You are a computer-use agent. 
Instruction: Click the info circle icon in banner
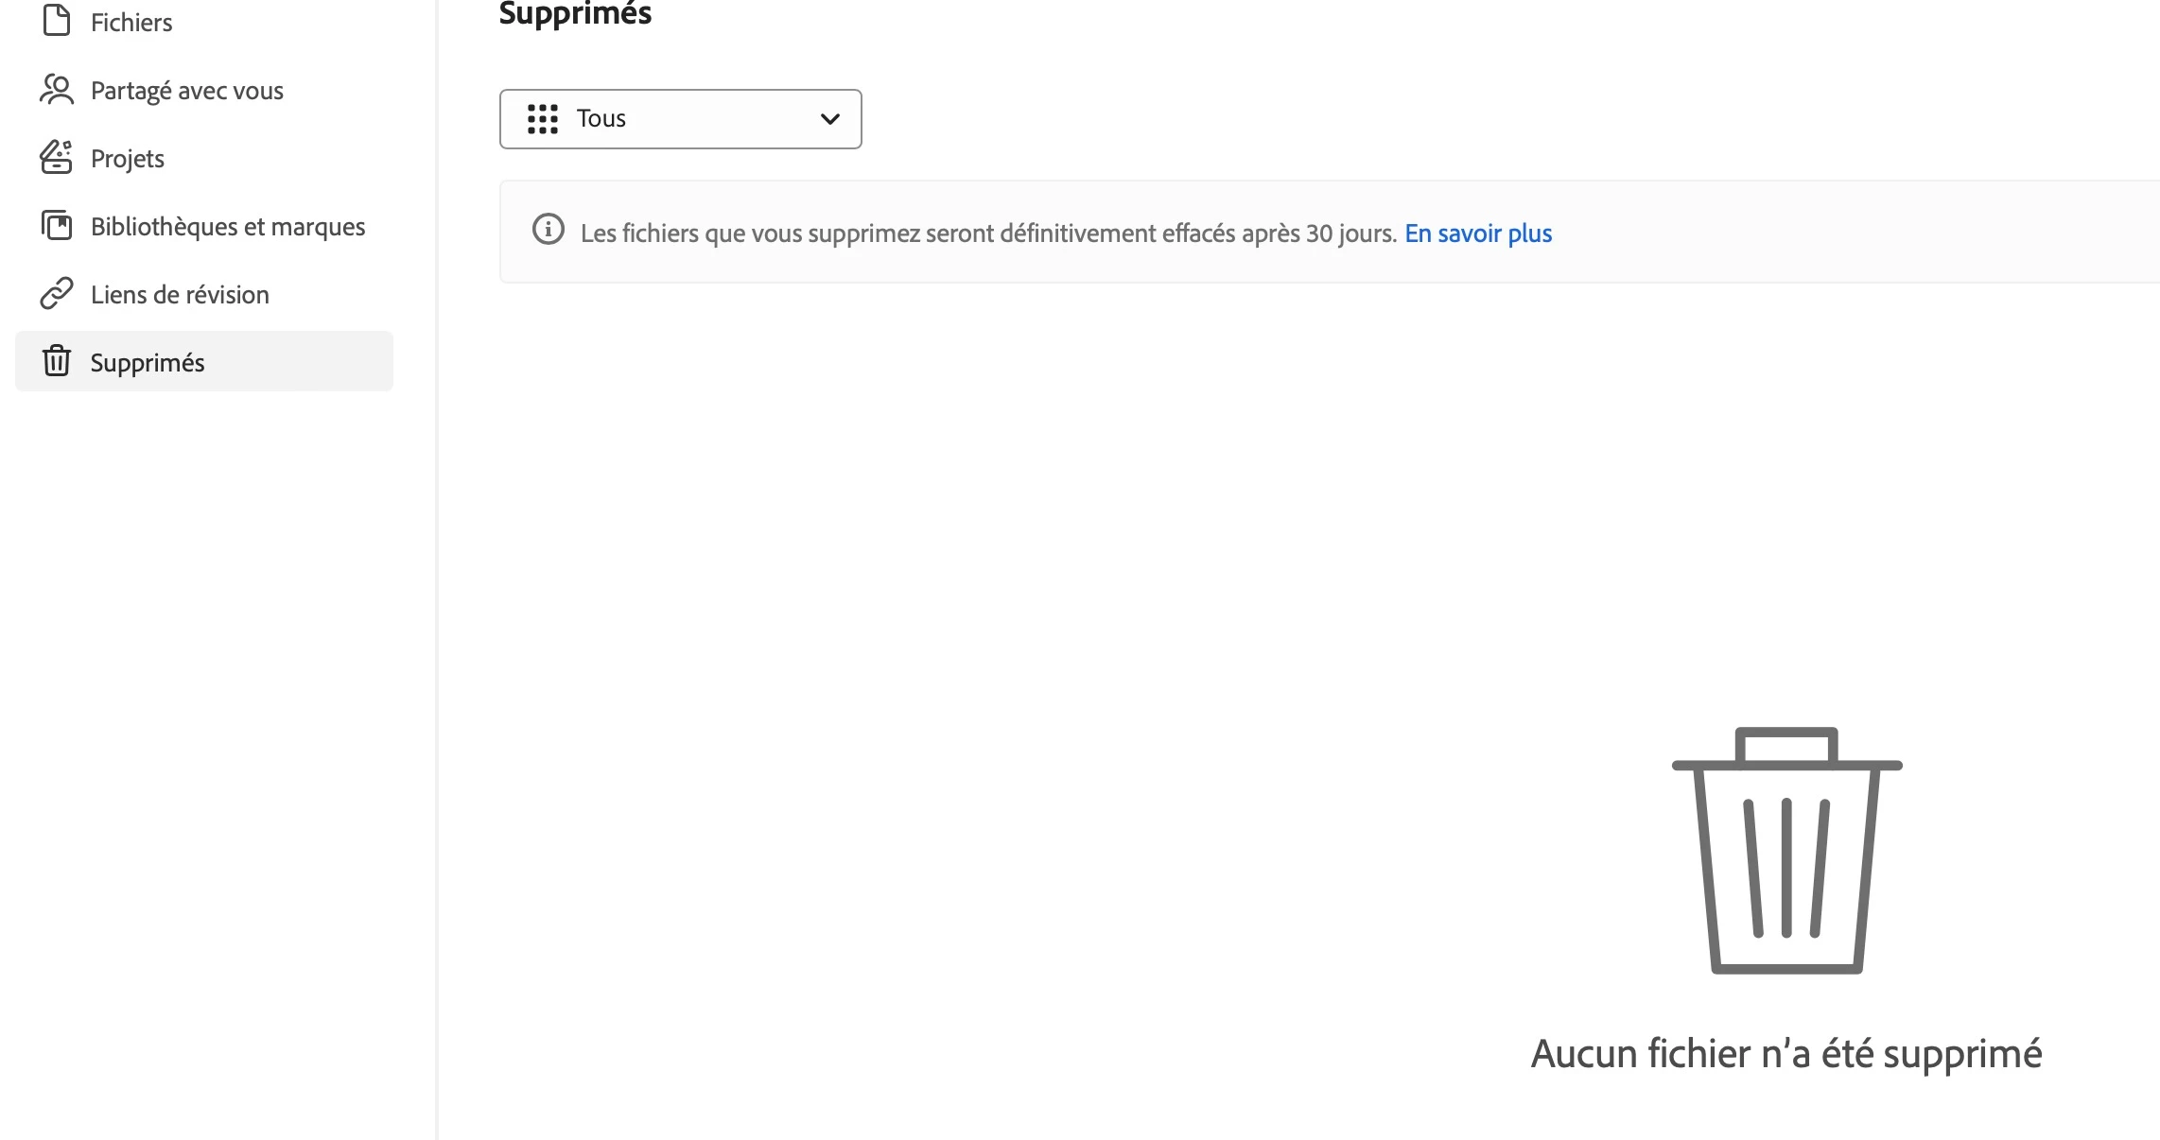coord(549,230)
